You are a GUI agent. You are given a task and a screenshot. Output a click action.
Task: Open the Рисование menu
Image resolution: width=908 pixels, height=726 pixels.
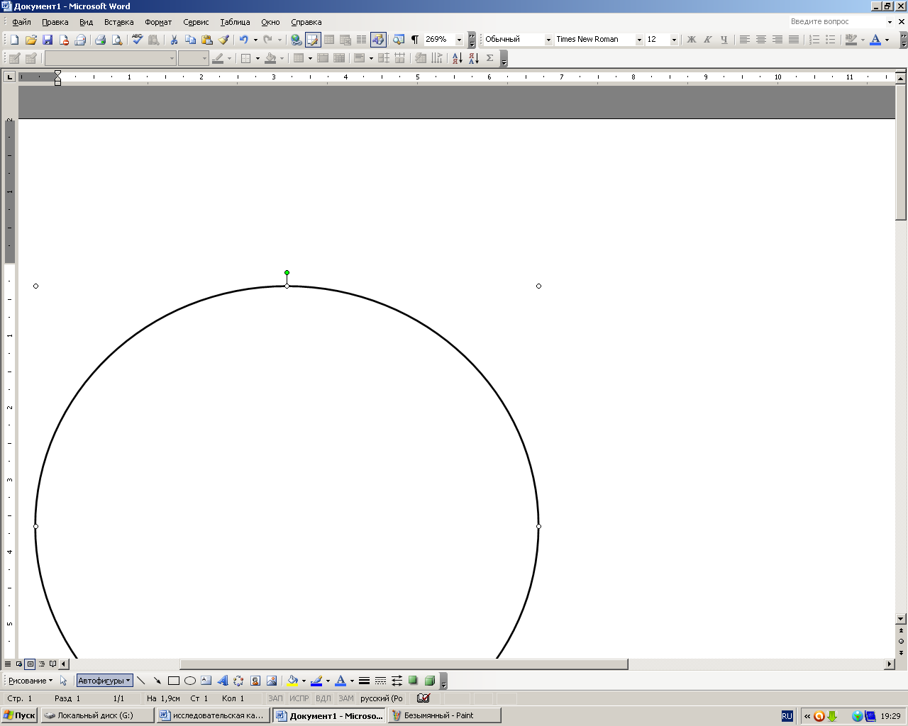(31, 681)
